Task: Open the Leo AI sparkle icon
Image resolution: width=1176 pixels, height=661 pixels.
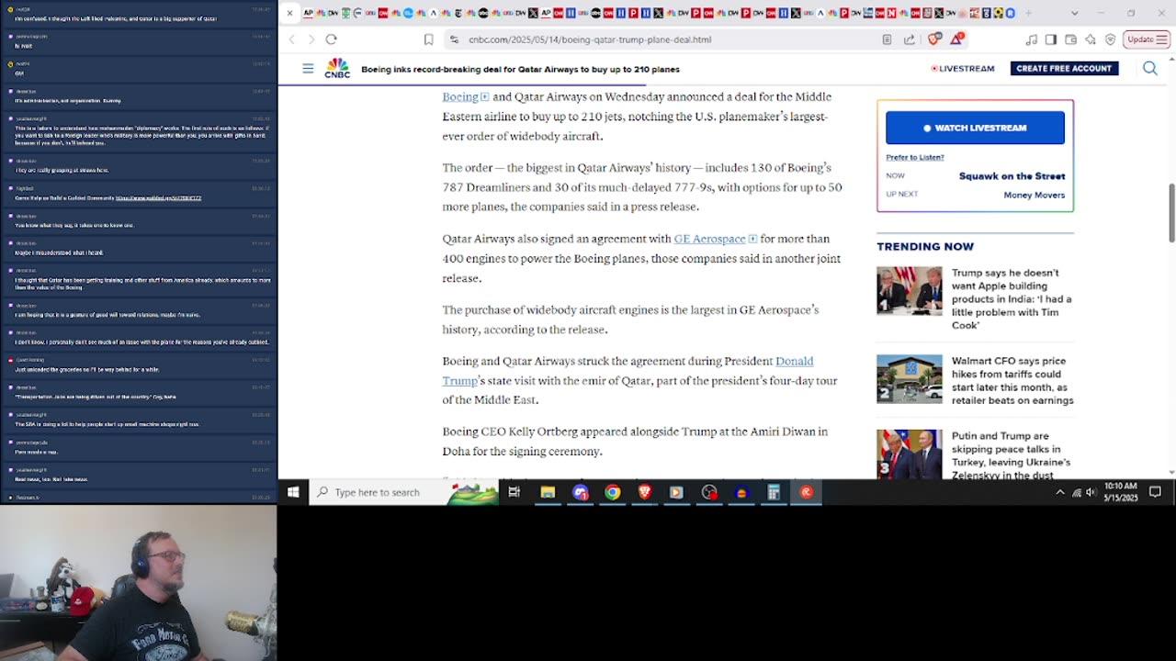Action: pos(1090,39)
